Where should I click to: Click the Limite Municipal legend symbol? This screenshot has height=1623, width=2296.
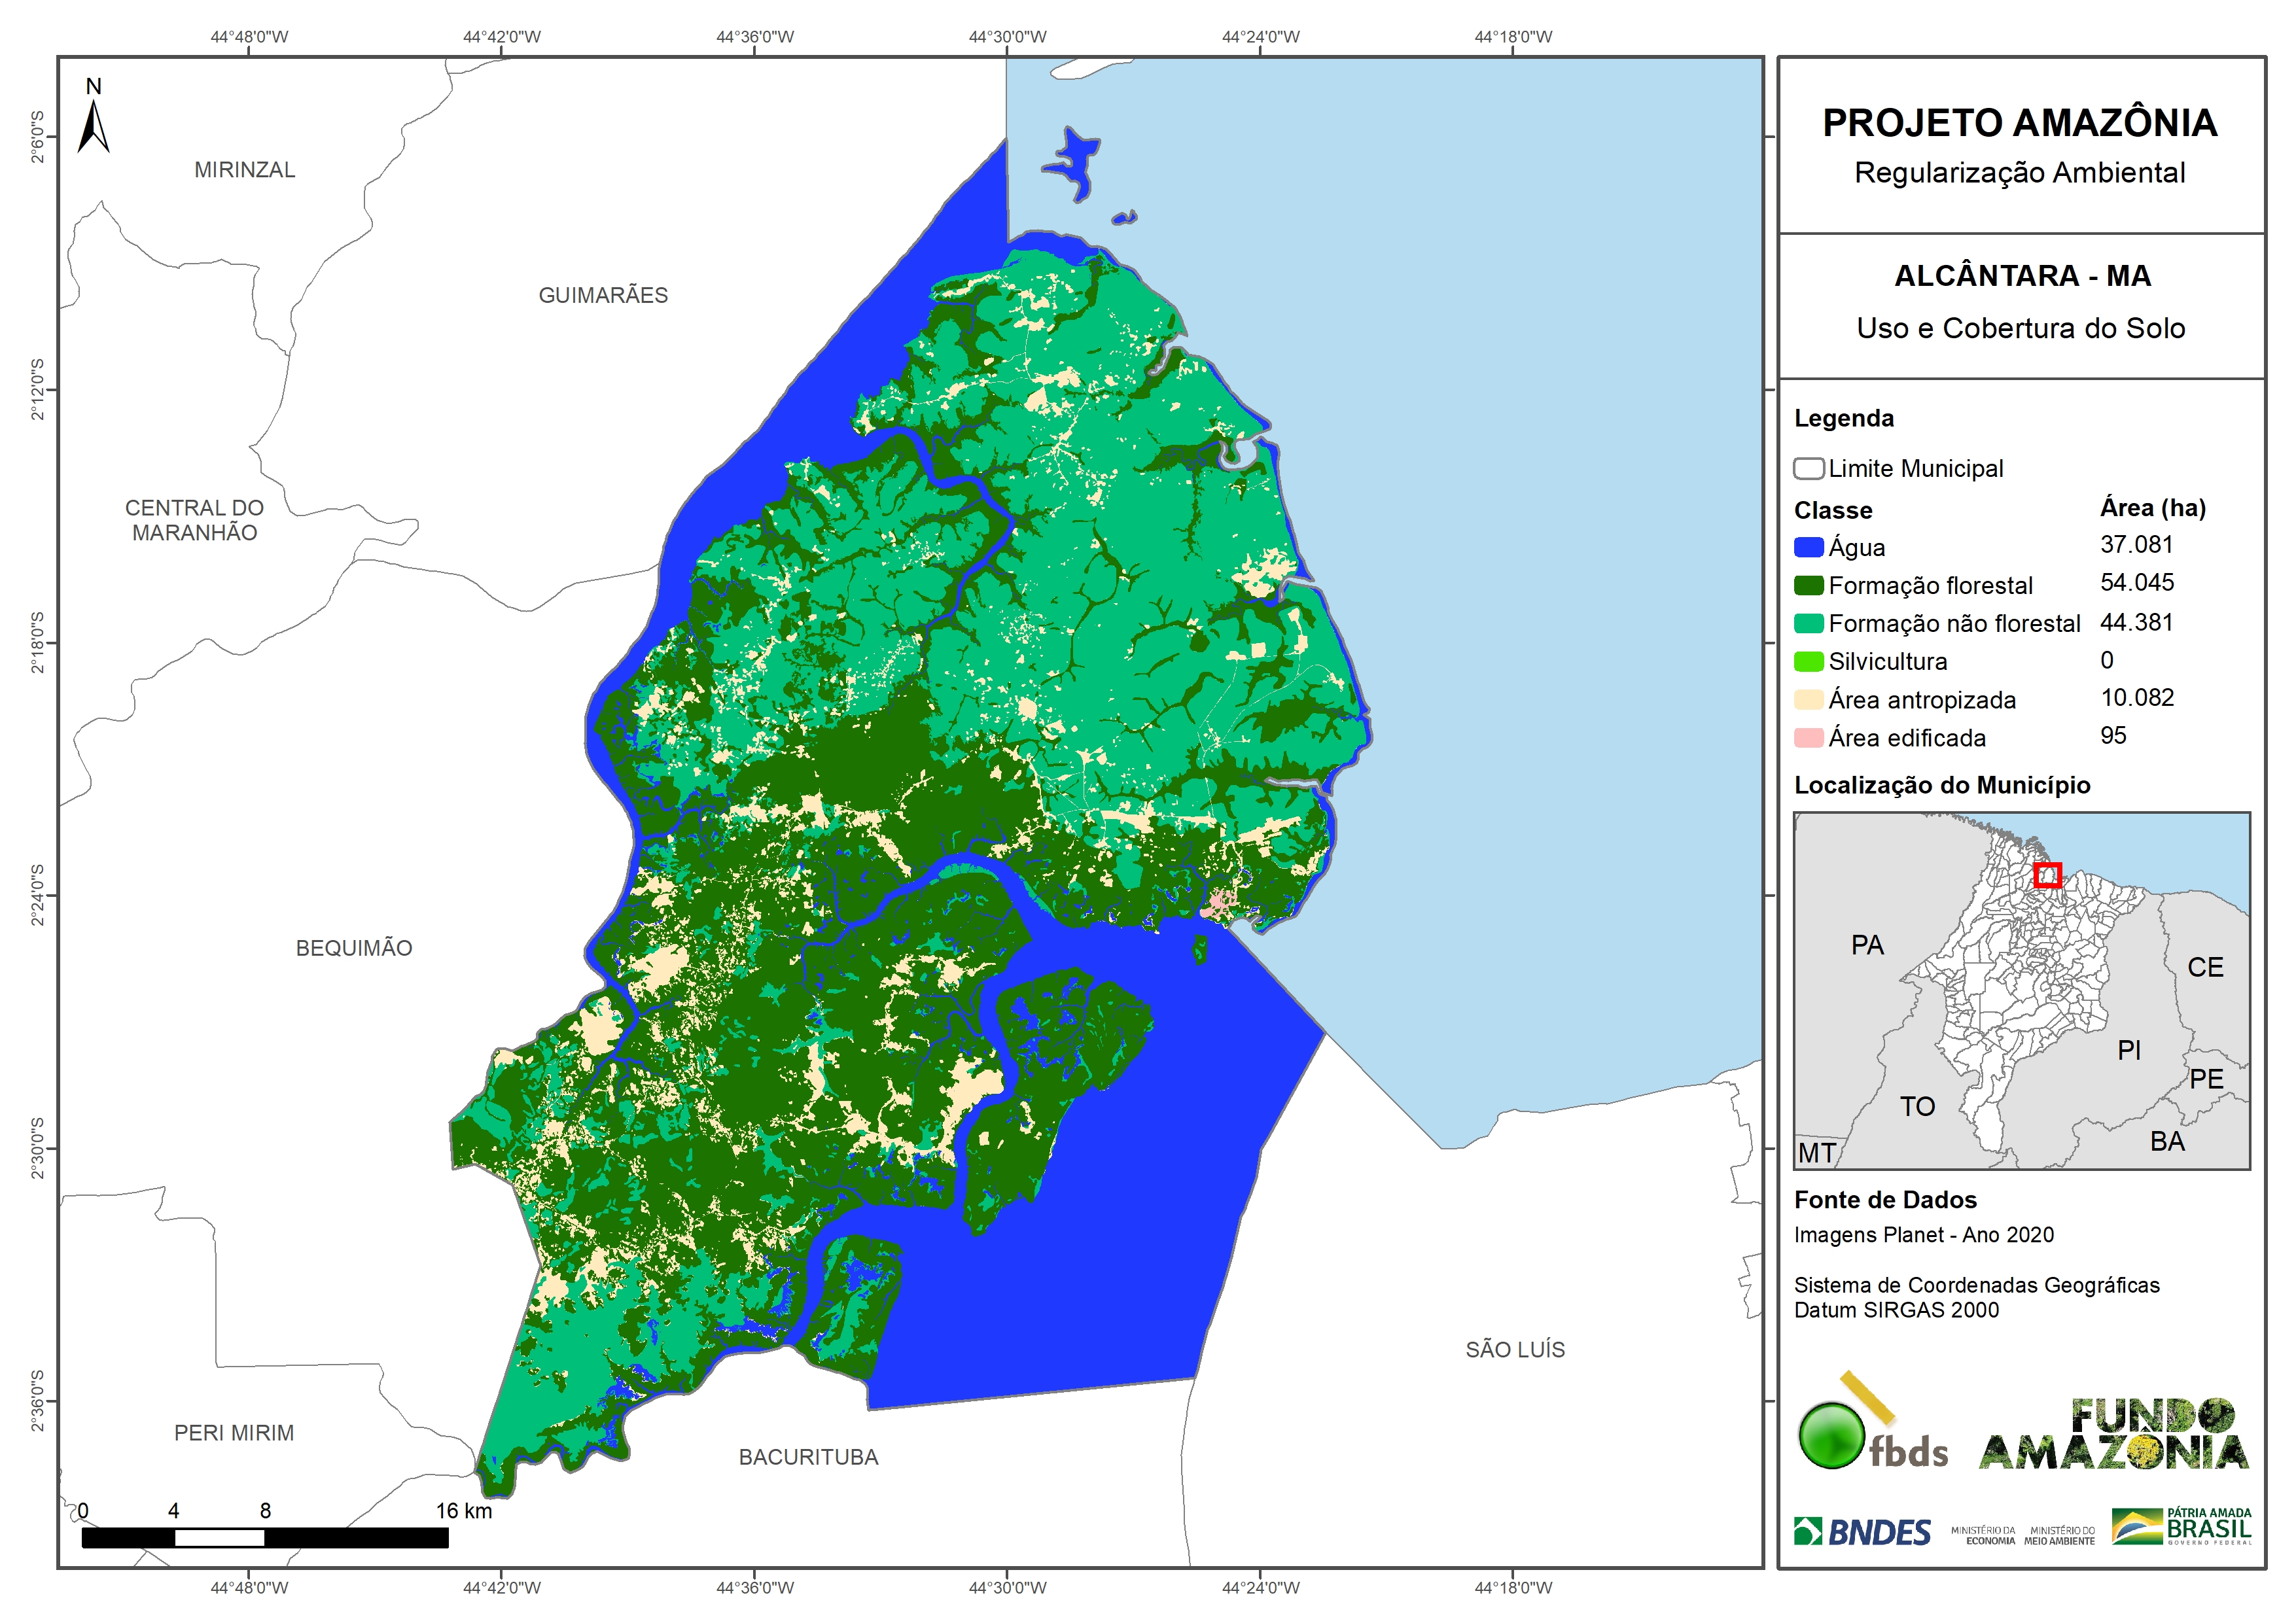click(x=1808, y=468)
